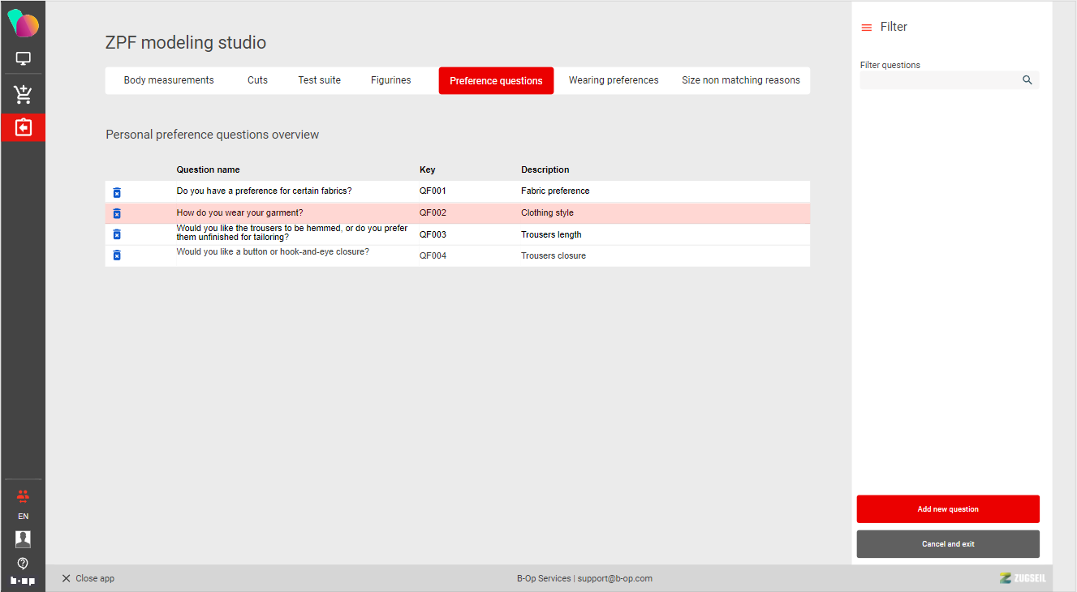Switch language using EN selector
The width and height of the screenshot is (1077, 592).
click(x=23, y=517)
